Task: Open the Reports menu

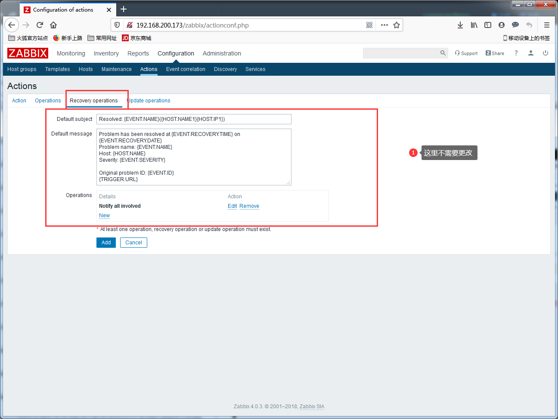Action: click(x=138, y=53)
